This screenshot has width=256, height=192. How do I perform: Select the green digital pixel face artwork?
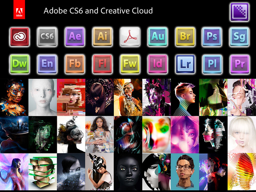42,134
